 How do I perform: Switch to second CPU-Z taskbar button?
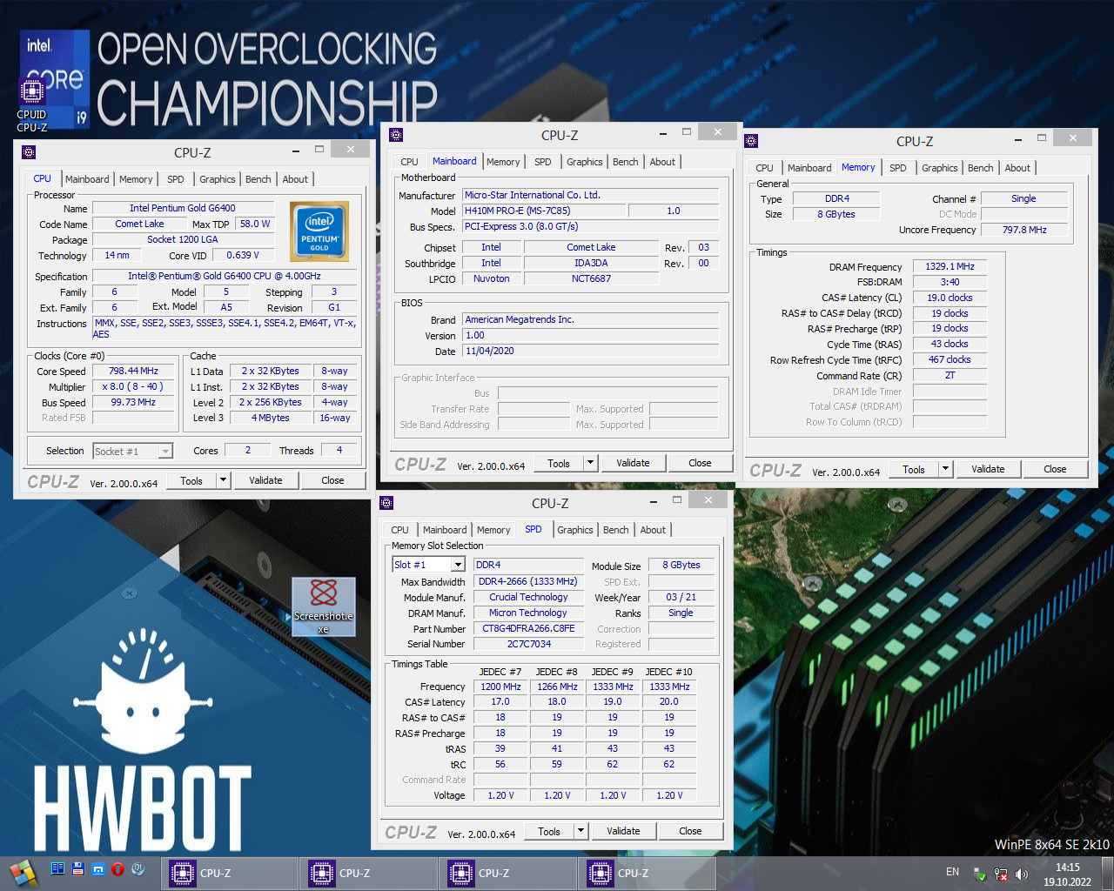368,873
